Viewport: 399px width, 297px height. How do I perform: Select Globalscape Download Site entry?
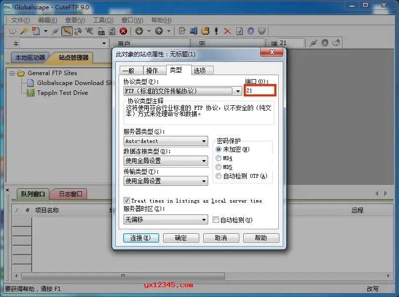(x=74, y=83)
